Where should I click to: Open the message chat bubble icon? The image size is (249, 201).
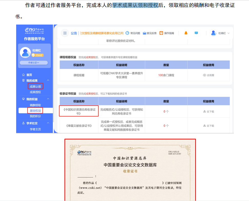coord(196,33)
